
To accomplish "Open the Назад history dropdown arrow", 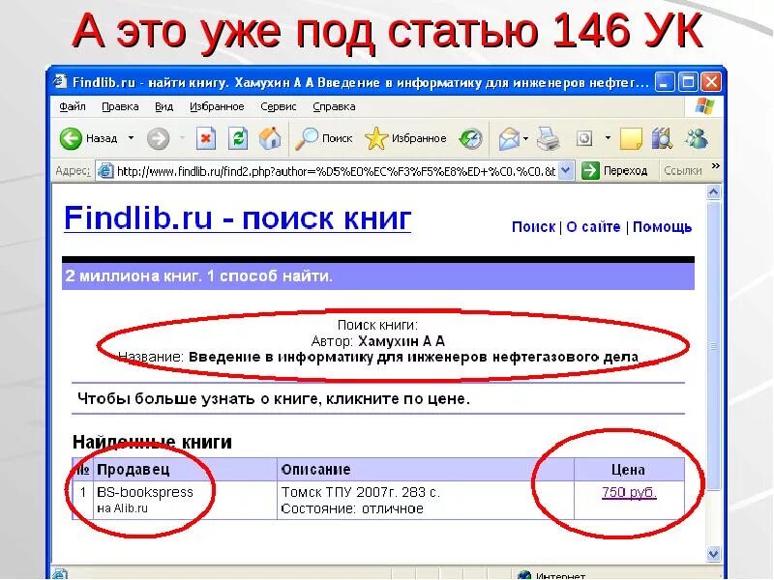I will point(131,138).
